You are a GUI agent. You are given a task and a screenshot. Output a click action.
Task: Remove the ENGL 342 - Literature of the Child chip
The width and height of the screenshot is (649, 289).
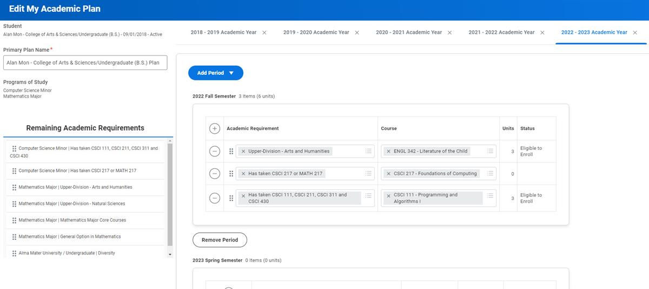(388, 152)
